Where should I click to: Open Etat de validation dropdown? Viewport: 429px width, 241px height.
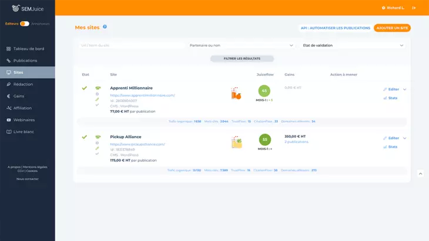pyautogui.click(x=353, y=45)
